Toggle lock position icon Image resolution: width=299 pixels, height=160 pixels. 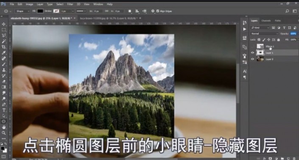[269, 39]
